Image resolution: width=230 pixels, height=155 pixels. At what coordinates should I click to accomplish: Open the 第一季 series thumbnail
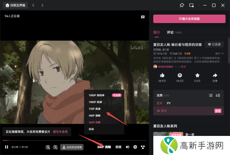click(x=168, y=134)
